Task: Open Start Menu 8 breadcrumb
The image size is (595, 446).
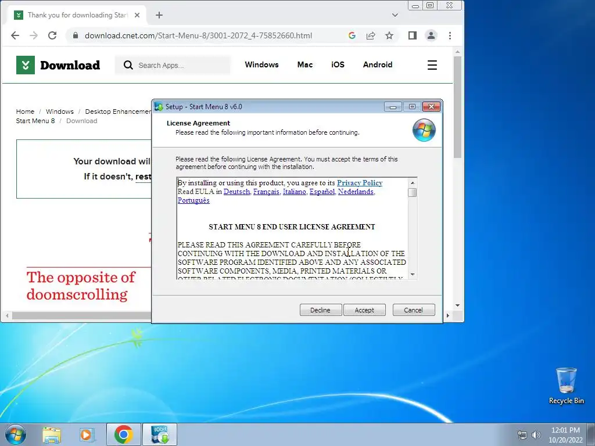Action: (x=35, y=121)
